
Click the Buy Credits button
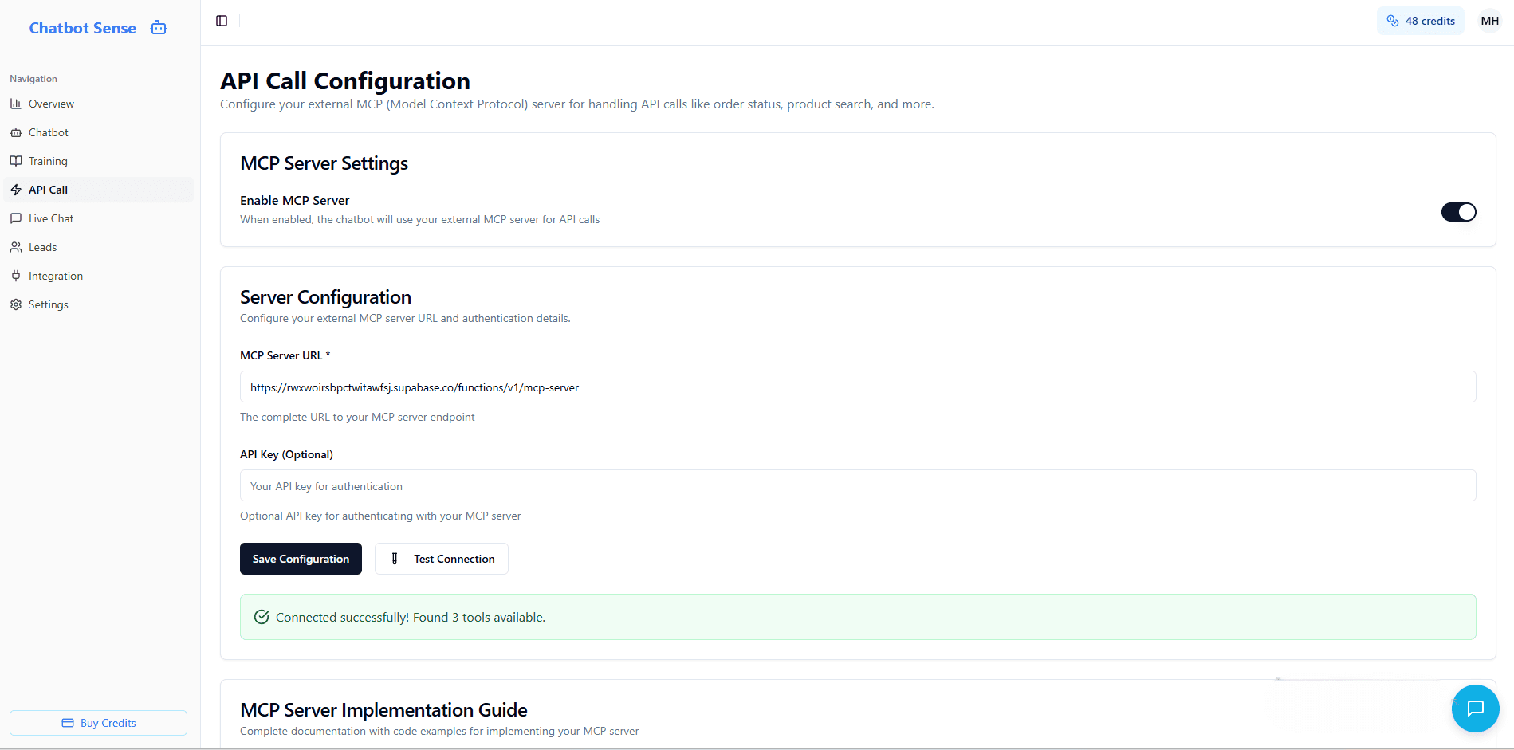tap(98, 723)
